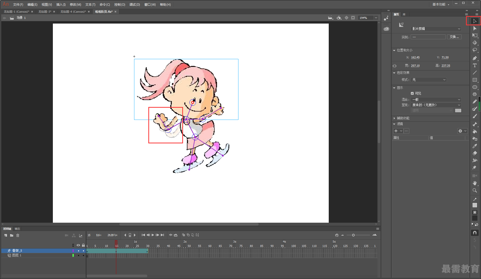Select the Rectangle tool
This screenshot has width=481, height=279.
click(475, 80)
